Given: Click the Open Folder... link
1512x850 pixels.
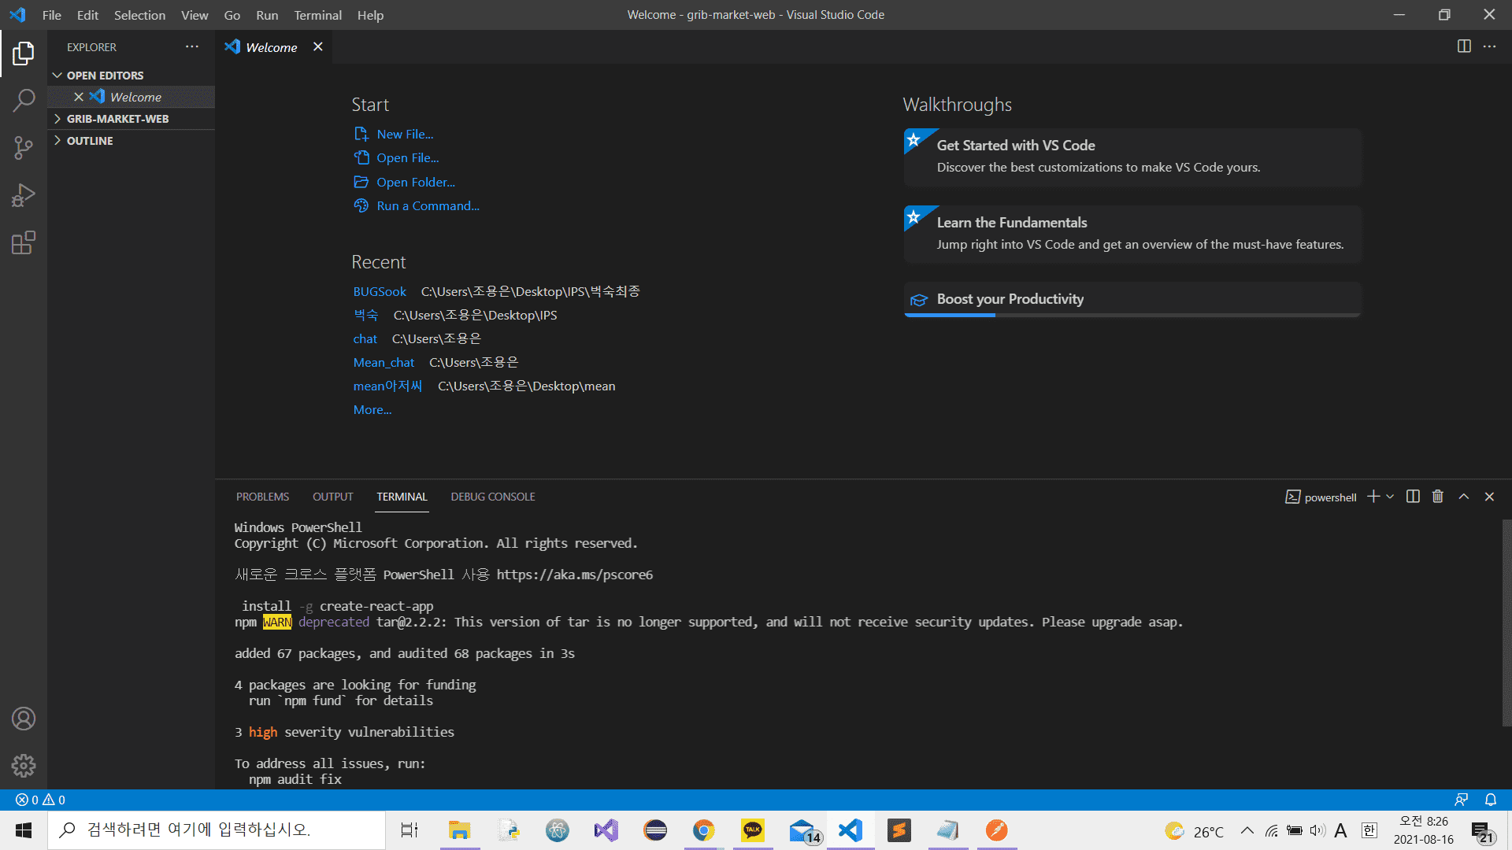Looking at the screenshot, I should click(415, 182).
